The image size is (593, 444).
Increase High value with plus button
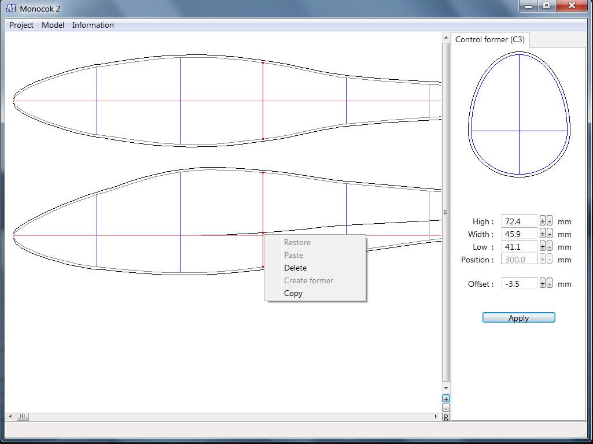542,221
